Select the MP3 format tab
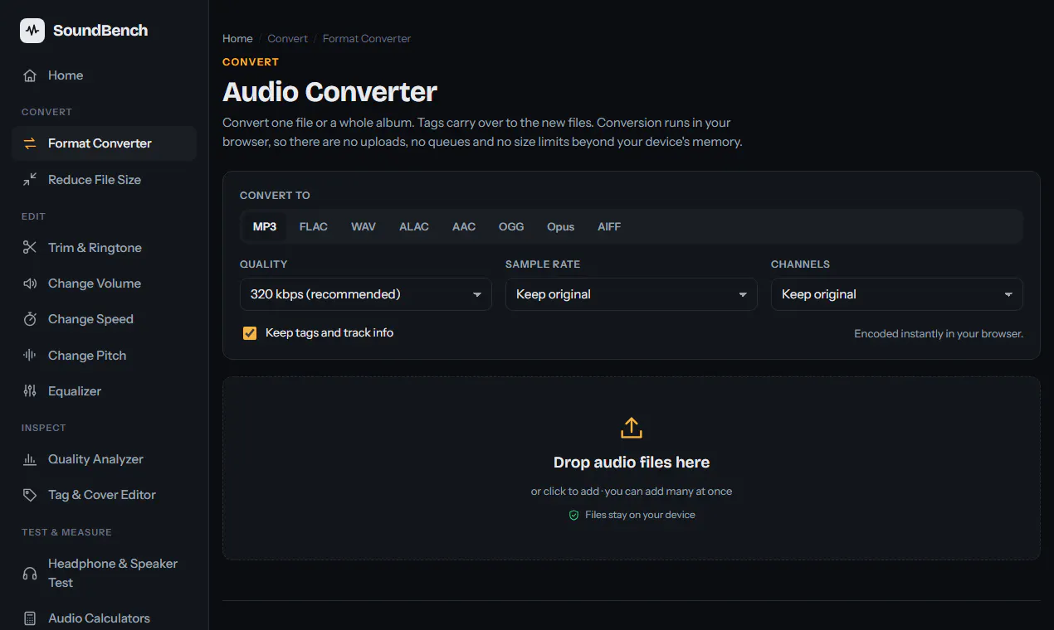The image size is (1054, 630). [265, 226]
